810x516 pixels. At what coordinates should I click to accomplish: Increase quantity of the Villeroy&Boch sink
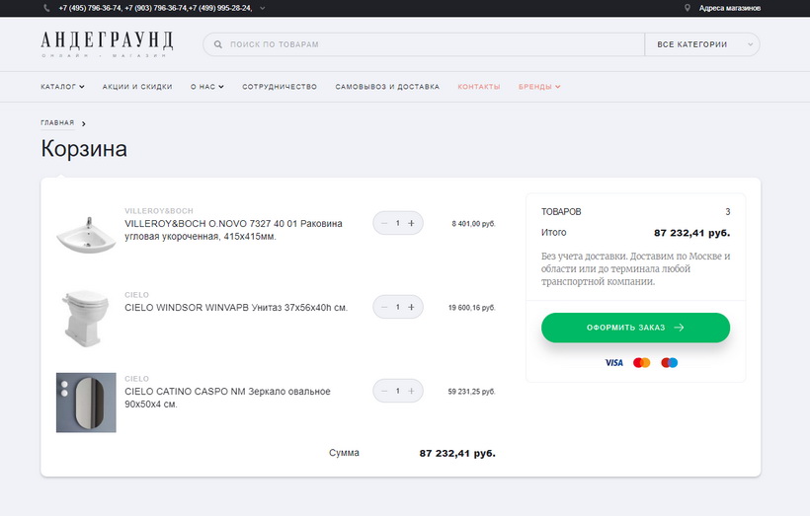[411, 223]
